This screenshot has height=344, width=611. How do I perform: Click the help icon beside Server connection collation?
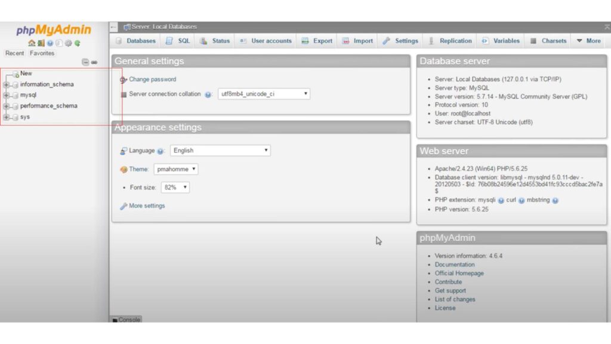(x=208, y=94)
